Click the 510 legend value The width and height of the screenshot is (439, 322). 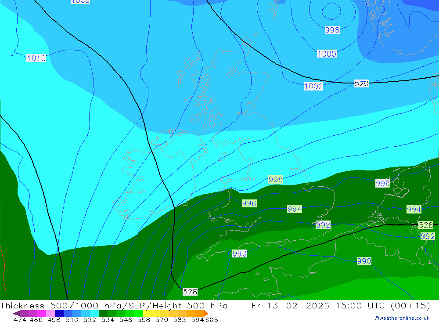pyautogui.click(x=72, y=319)
